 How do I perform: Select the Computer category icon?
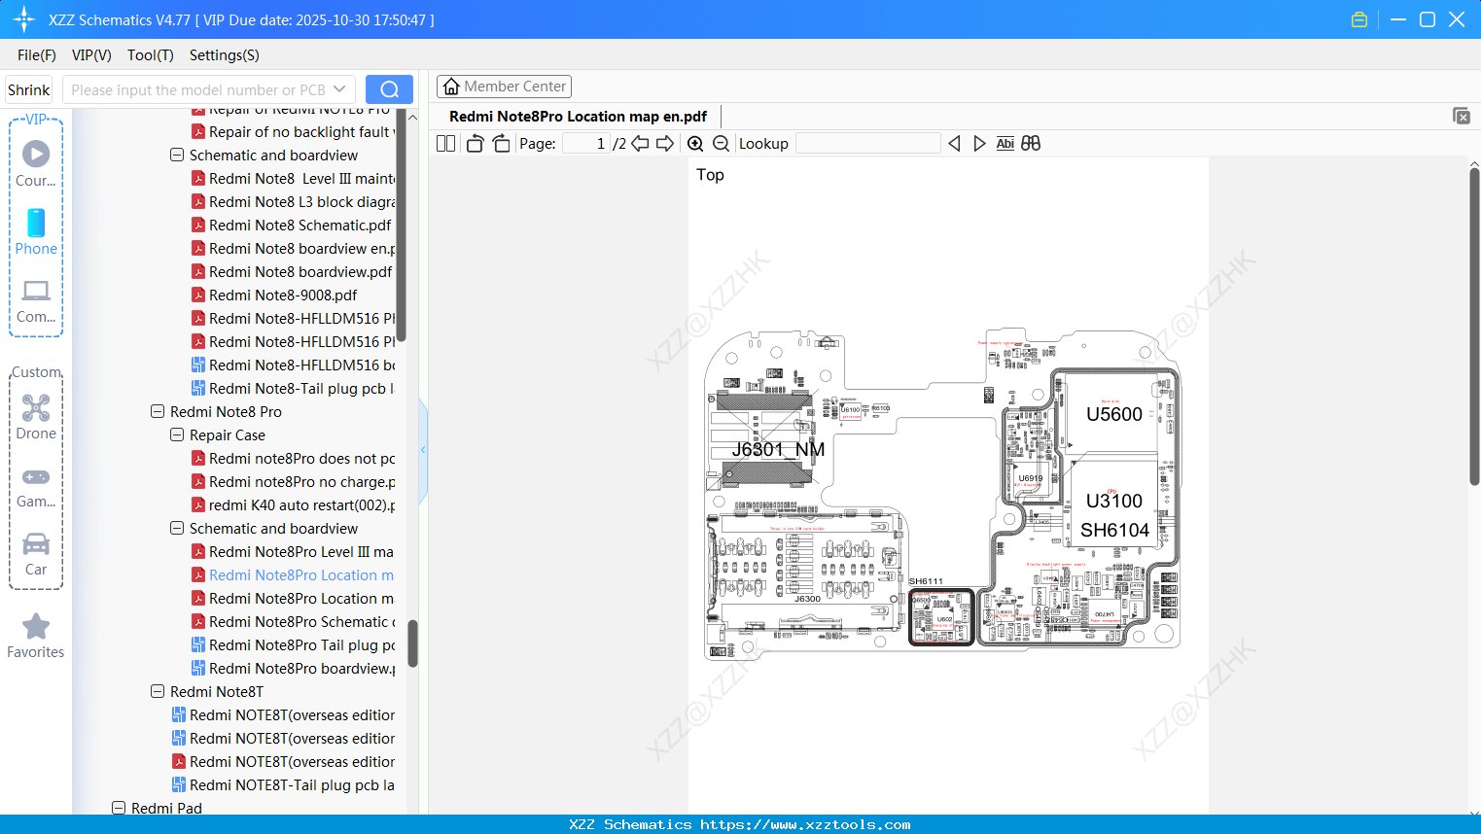click(36, 299)
